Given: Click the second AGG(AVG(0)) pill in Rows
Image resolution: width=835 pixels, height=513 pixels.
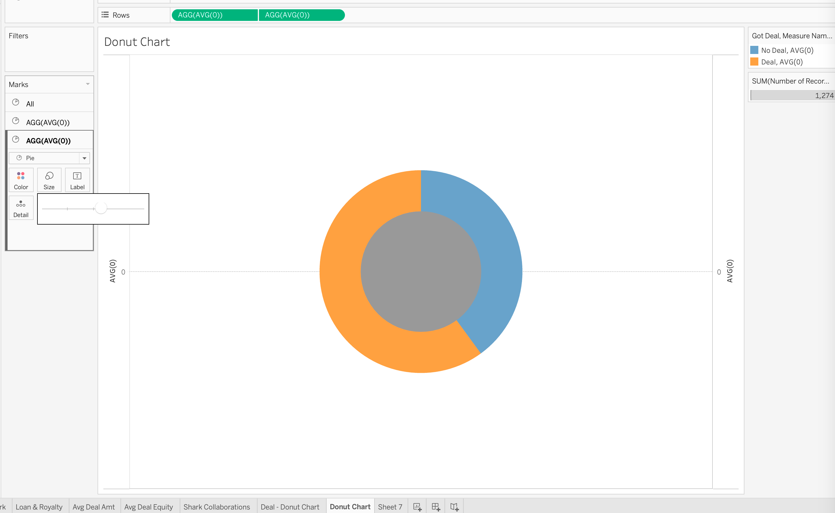Looking at the screenshot, I should [x=301, y=15].
